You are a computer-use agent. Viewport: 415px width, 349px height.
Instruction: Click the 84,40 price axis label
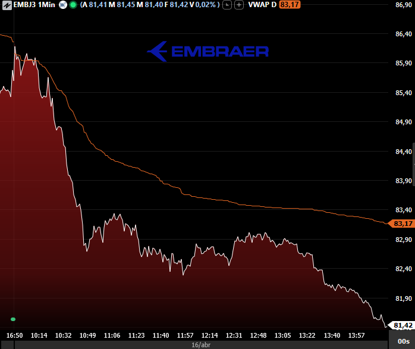point(404,152)
